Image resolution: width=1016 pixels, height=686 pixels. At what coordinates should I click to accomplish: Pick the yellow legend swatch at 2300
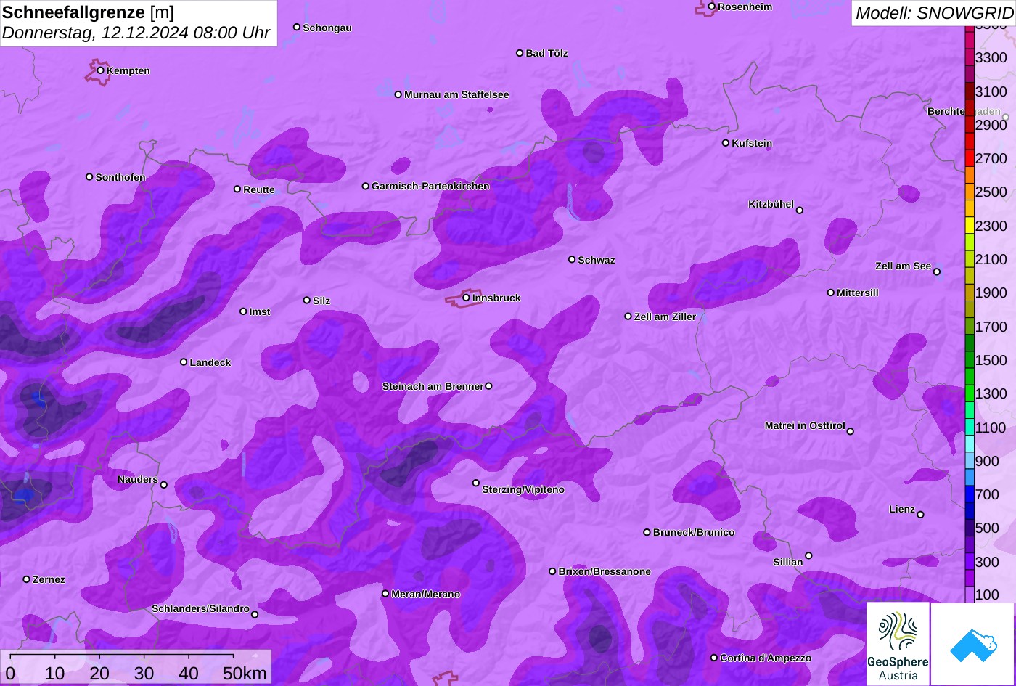pyautogui.click(x=970, y=226)
